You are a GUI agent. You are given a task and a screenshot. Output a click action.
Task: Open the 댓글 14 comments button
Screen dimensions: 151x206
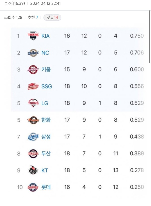coord(52,18)
